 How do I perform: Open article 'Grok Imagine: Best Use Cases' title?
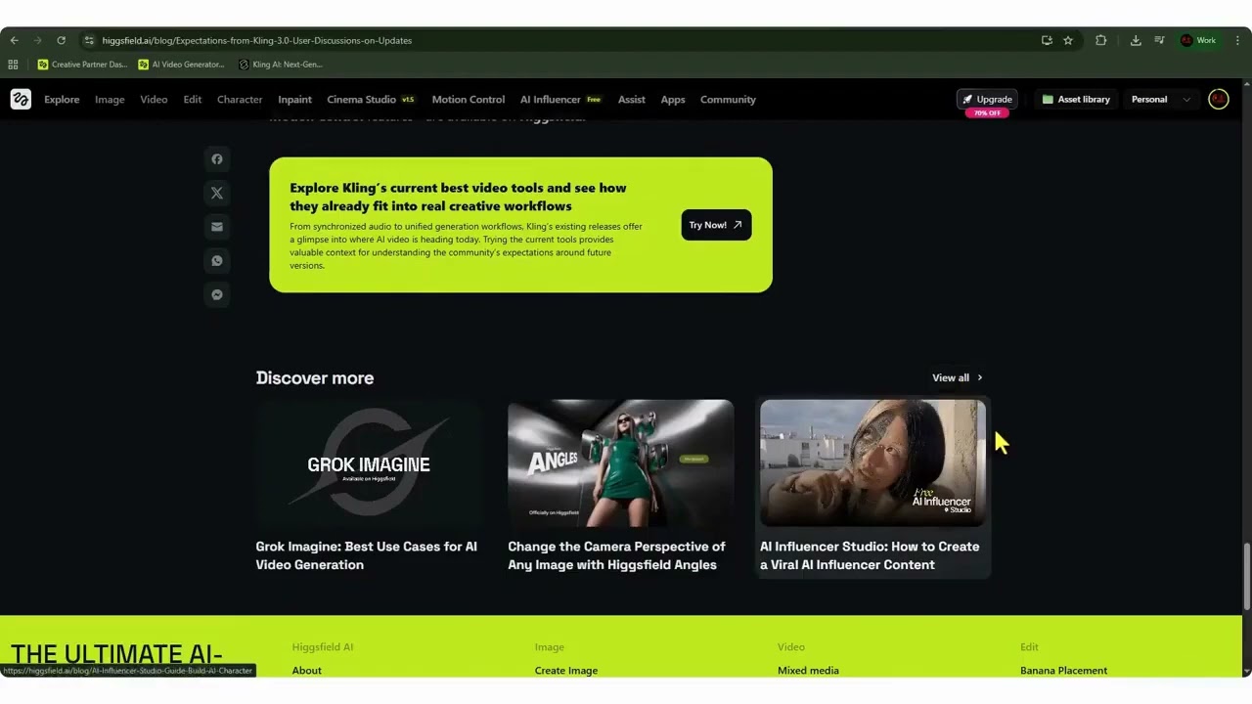click(367, 555)
